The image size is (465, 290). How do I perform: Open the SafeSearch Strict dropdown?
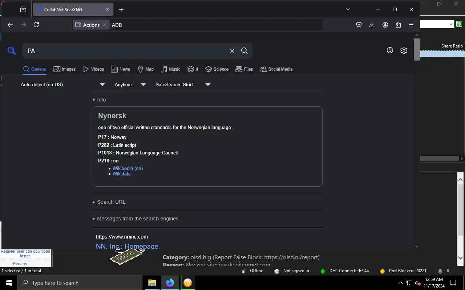tap(183, 84)
